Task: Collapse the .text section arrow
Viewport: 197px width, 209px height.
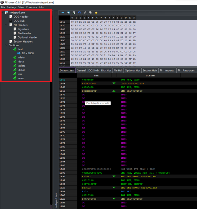Action: (x=11, y=49)
